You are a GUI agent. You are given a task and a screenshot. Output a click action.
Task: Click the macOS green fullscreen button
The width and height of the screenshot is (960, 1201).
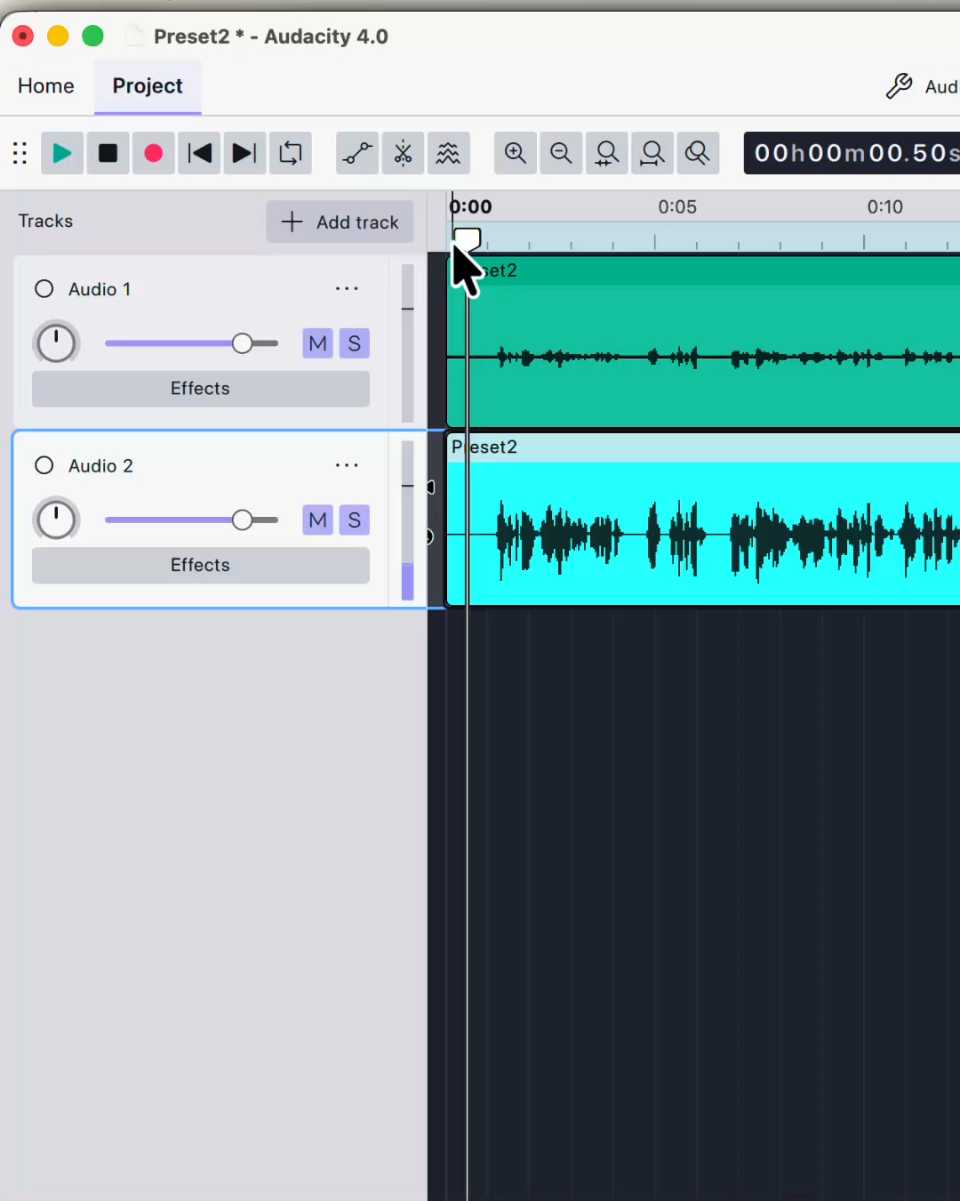coord(92,36)
